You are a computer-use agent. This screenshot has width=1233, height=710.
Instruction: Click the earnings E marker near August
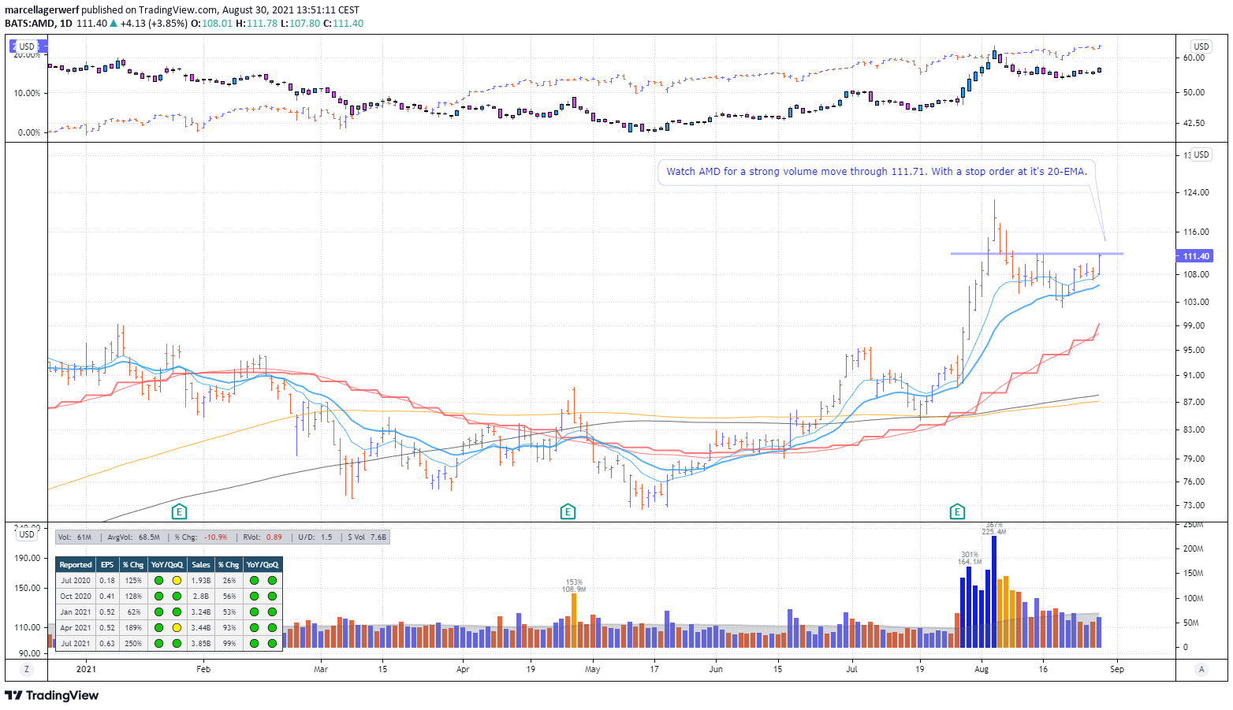tap(957, 512)
